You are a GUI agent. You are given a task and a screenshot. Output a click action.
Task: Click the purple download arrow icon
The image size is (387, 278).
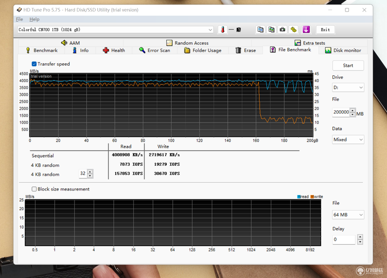[306, 29]
